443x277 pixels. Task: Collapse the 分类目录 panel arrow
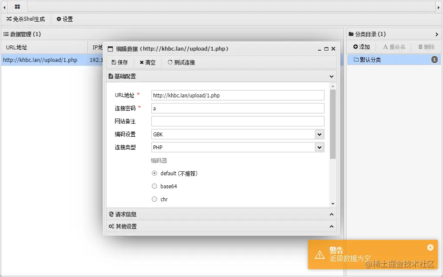[x=437, y=34]
